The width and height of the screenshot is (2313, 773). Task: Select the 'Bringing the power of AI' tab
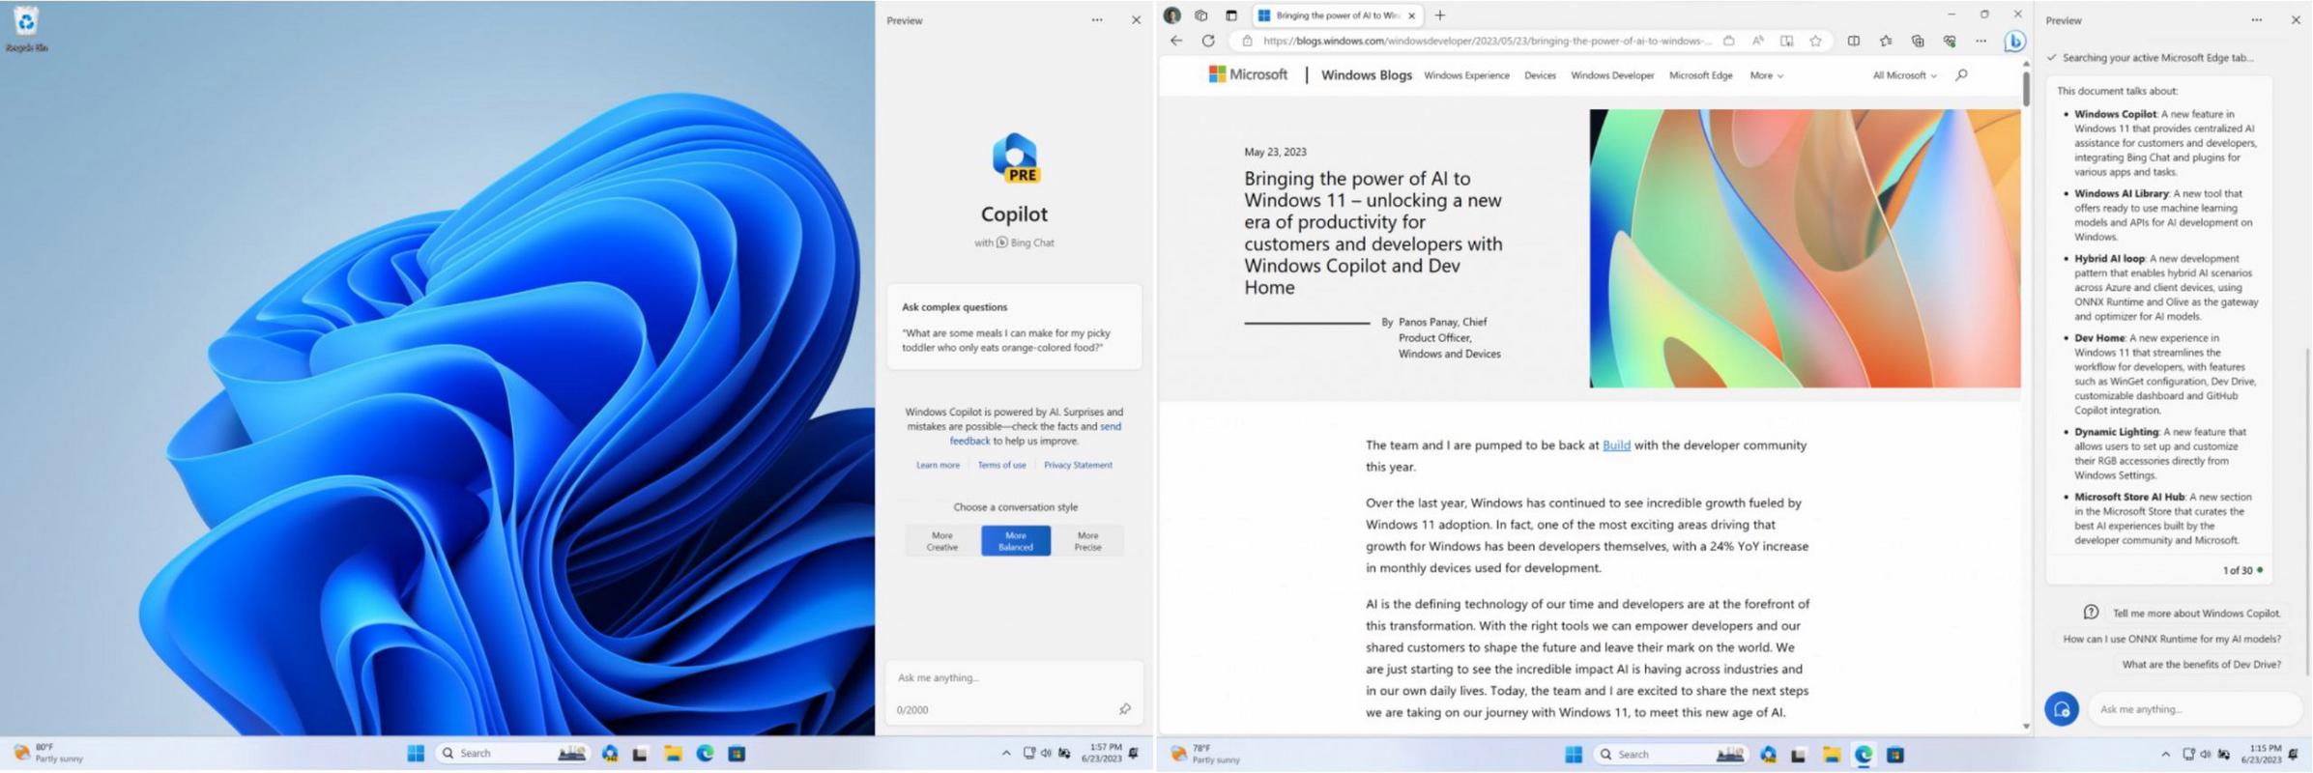point(1336,15)
